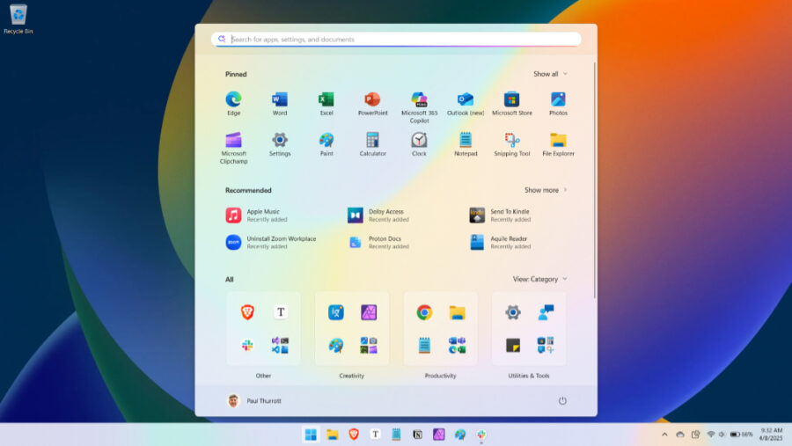Viewport: 792px width, 446px height.
Task: Show hidden icons in system tray
Action: [x=664, y=435]
